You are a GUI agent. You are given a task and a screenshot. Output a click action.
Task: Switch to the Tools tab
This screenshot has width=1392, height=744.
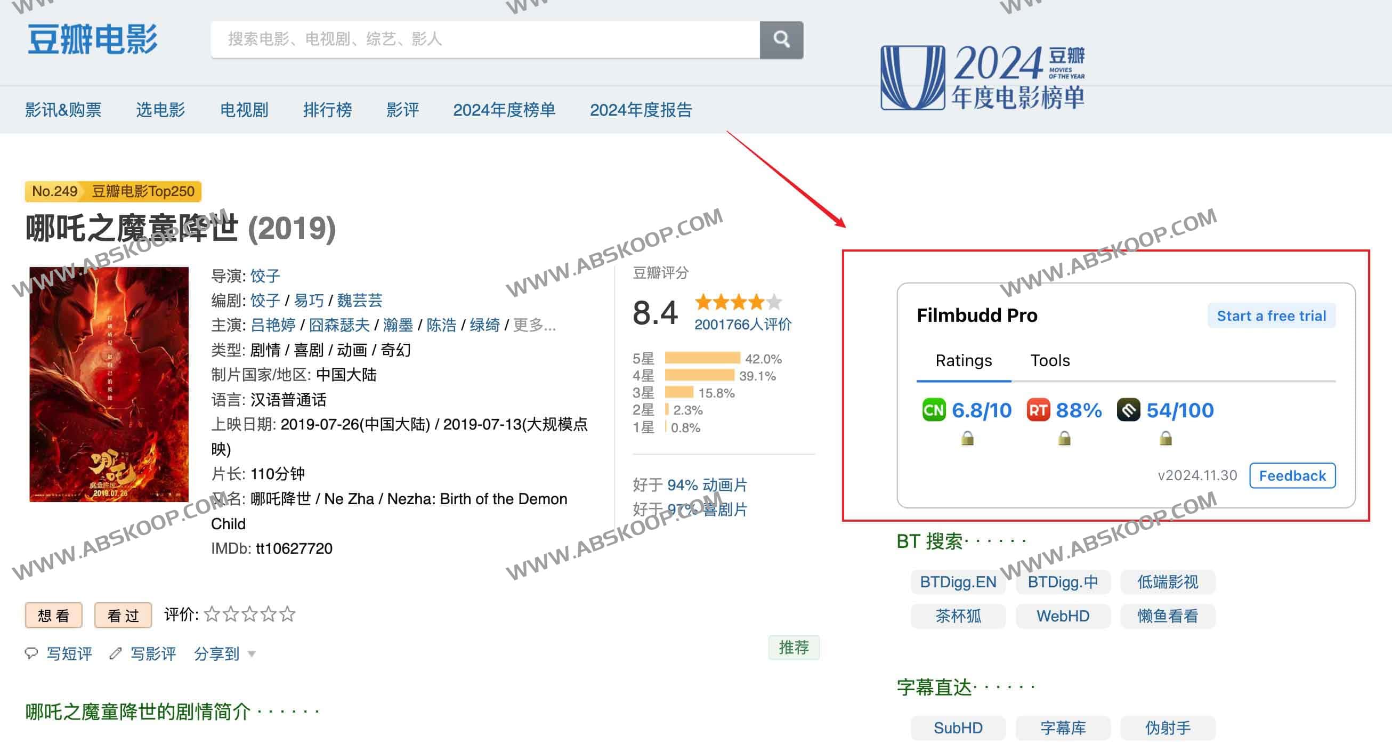tap(1049, 360)
